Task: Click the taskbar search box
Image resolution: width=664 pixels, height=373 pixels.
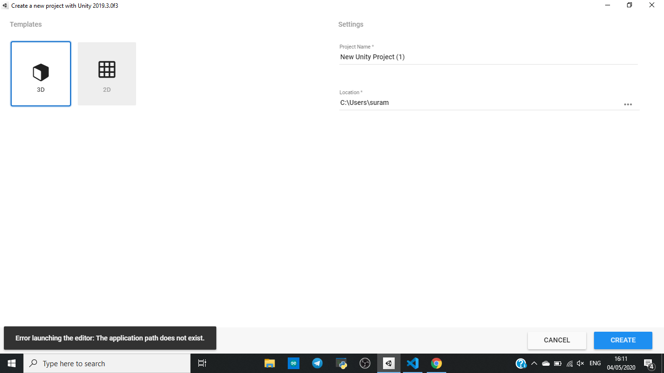Action: tap(107, 363)
